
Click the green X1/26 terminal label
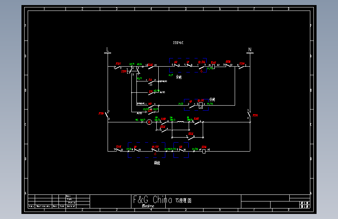pyautogui.click(x=195, y=149)
